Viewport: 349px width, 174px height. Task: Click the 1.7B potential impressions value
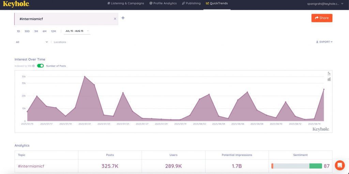pyautogui.click(x=237, y=166)
